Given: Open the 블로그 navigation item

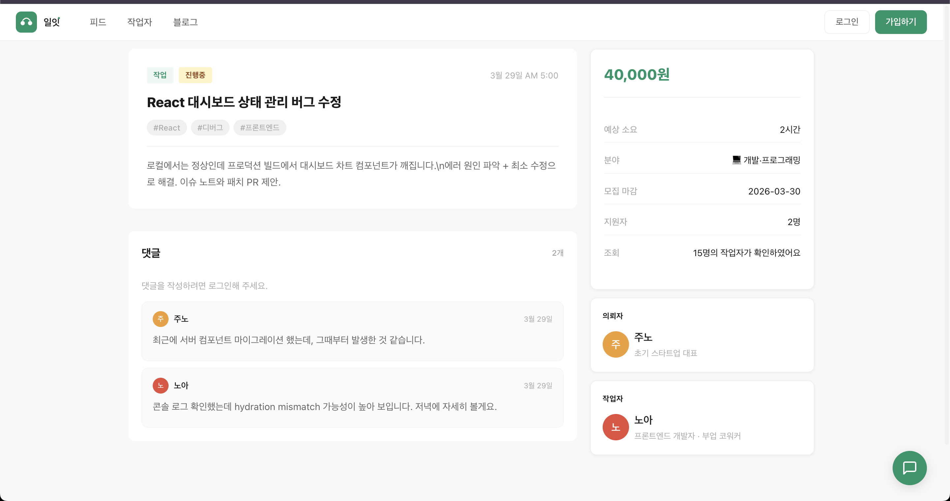Looking at the screenshot, I should click(x=185, y=22).
